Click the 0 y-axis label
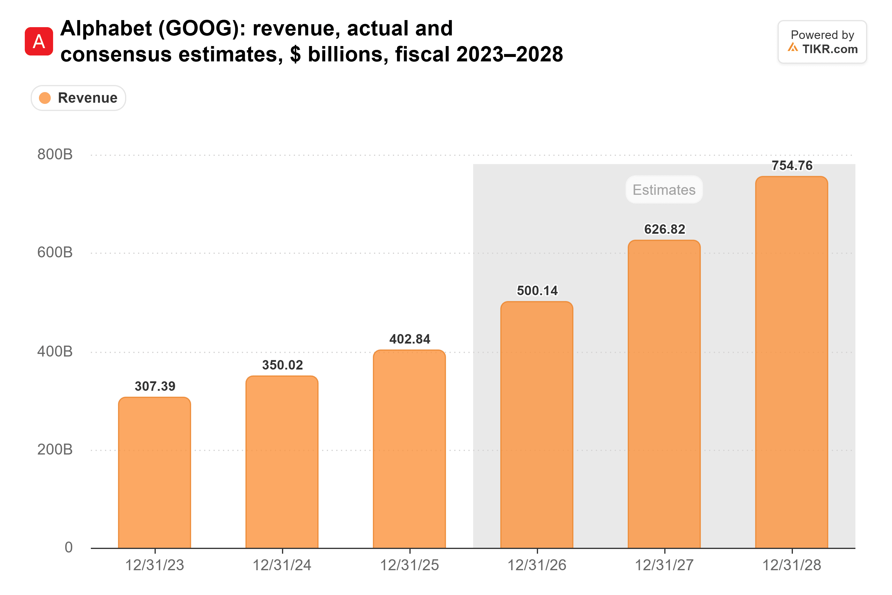 coord(69,547)
